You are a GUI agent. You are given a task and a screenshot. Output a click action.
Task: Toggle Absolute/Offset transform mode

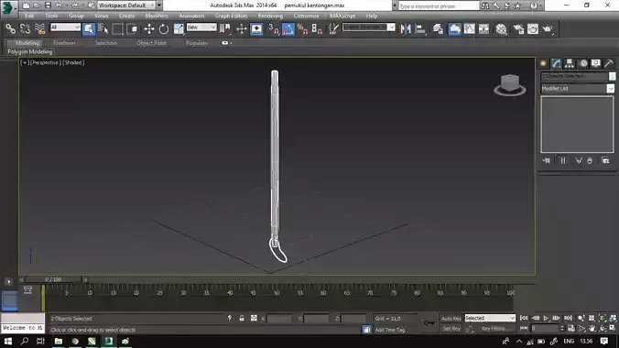[x=254, y=318]
